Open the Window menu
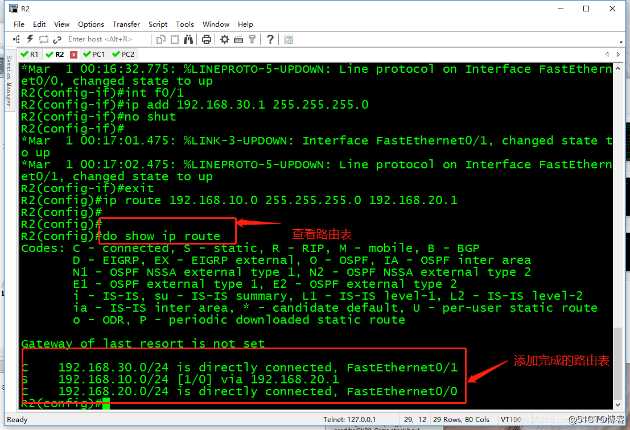Viewport: 630px width, 430px height. click(216, 24)
